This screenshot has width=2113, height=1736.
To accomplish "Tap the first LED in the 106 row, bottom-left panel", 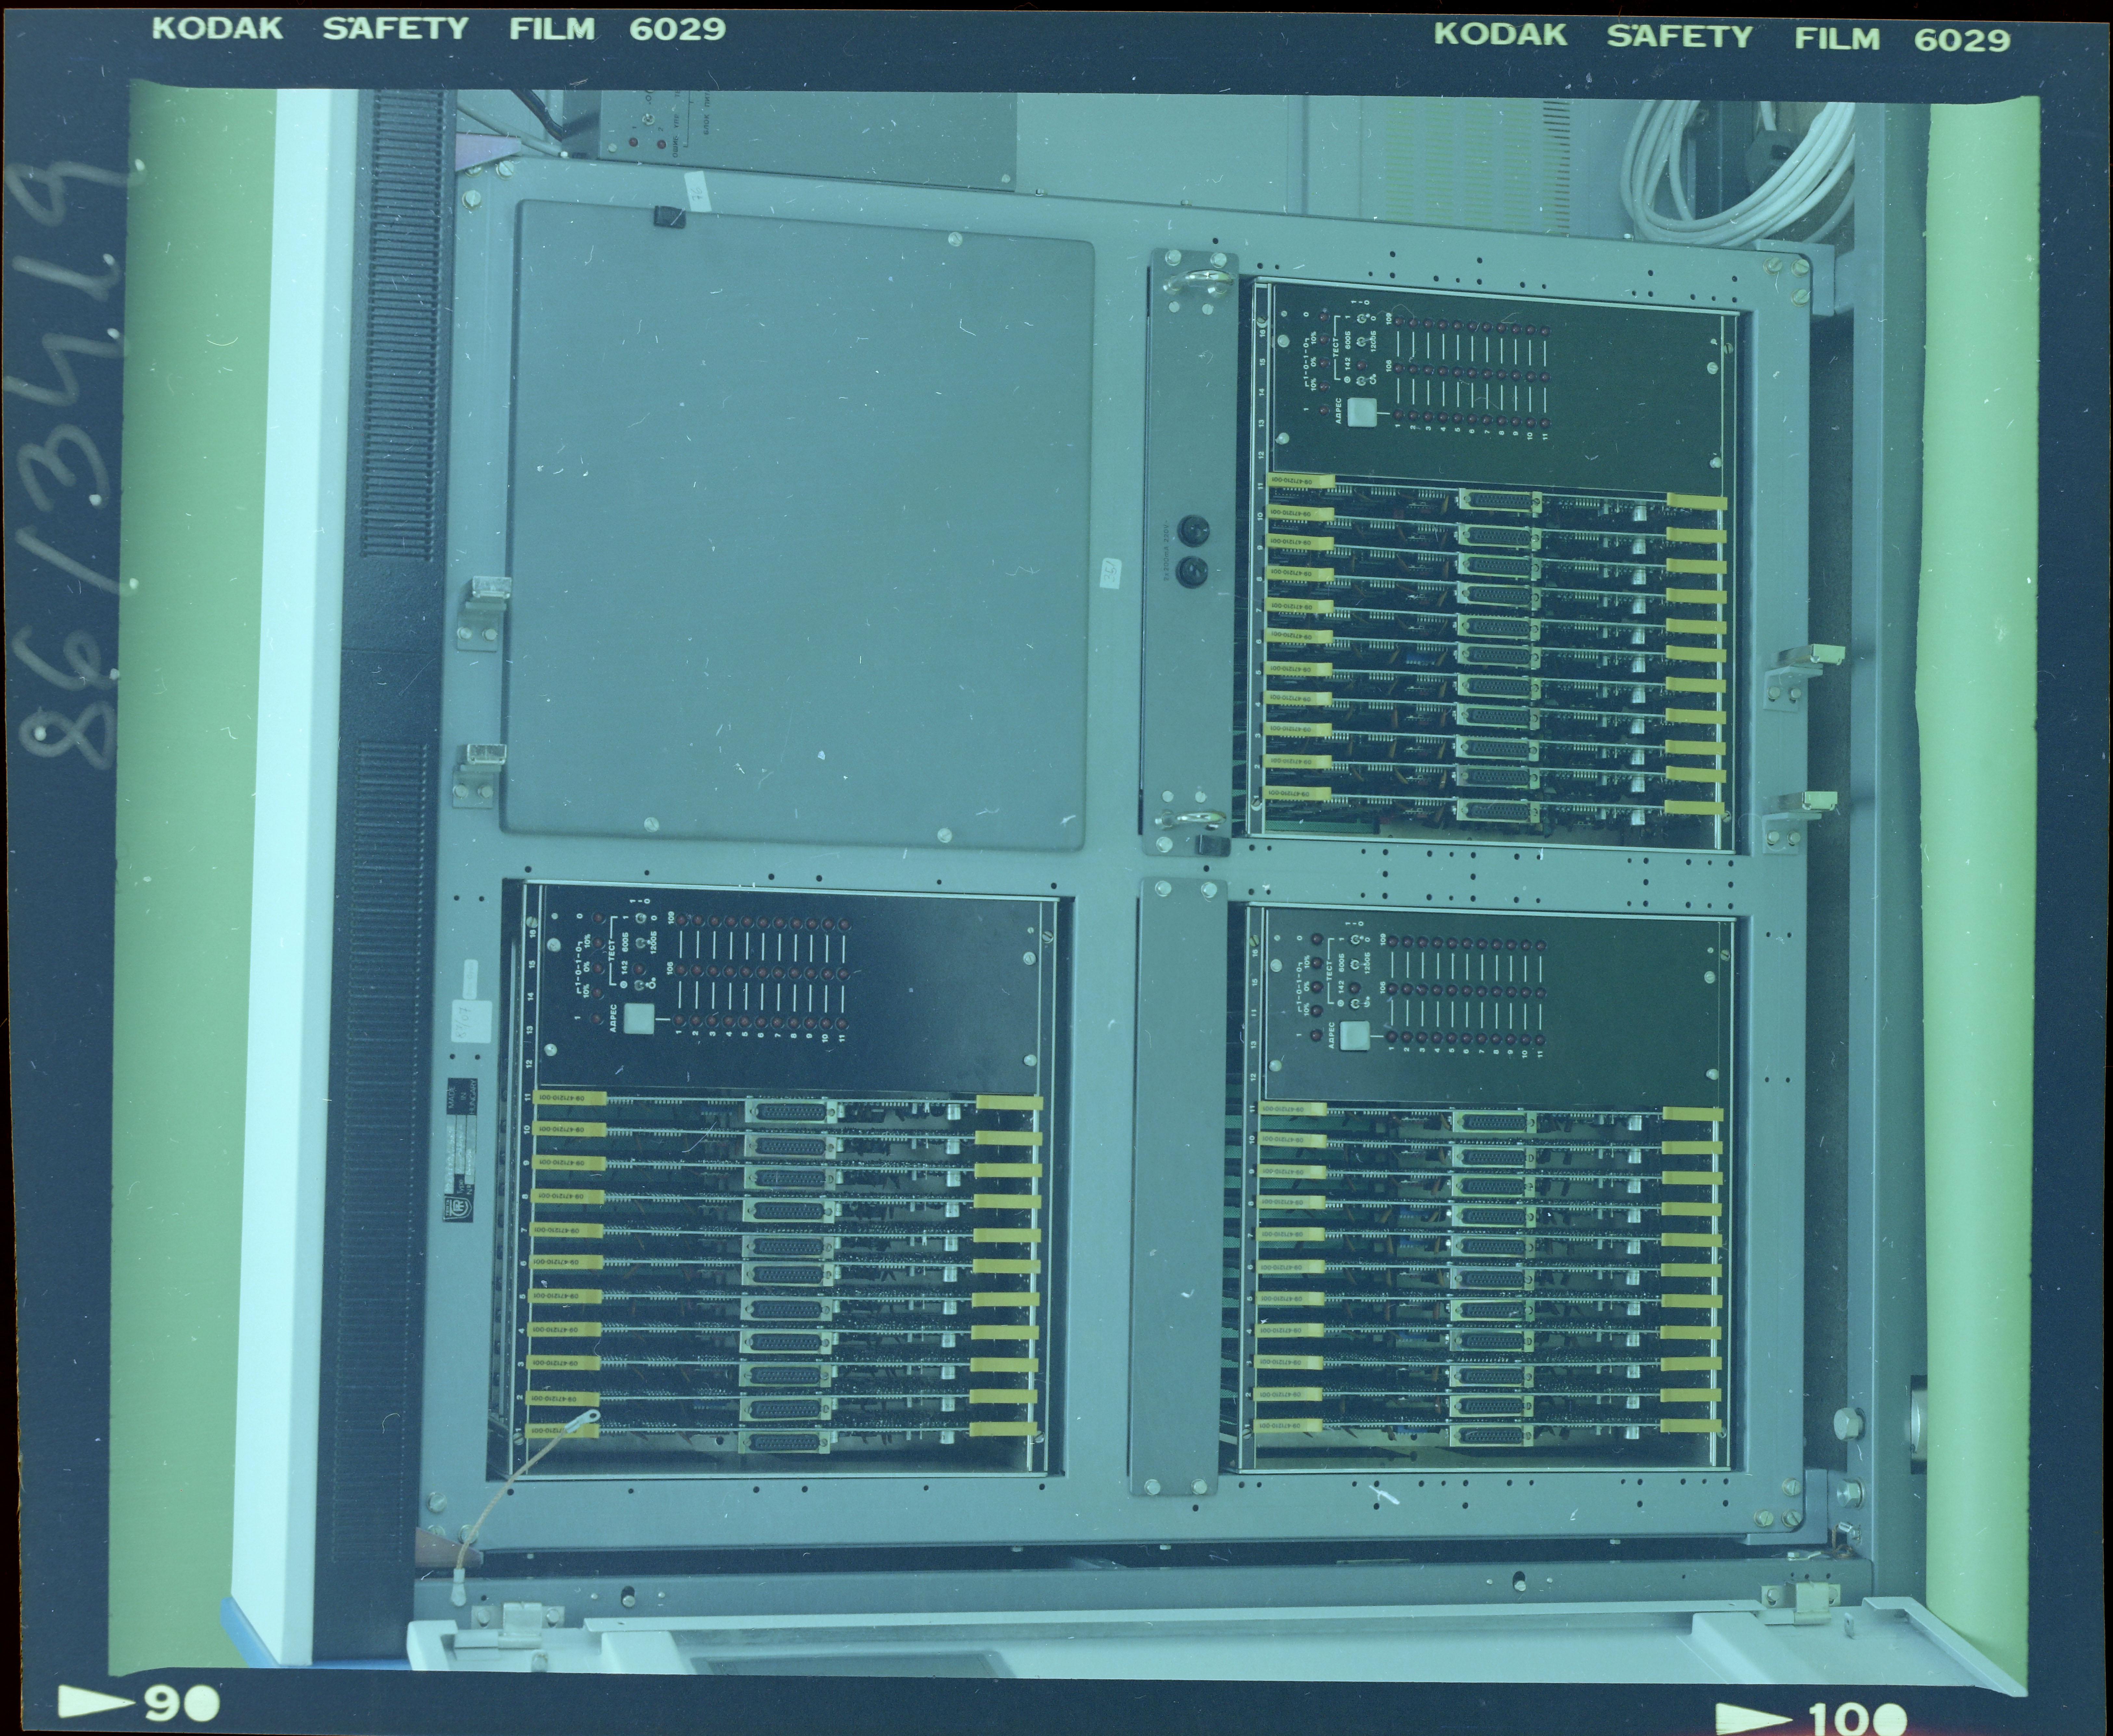I will coord(681,970).
